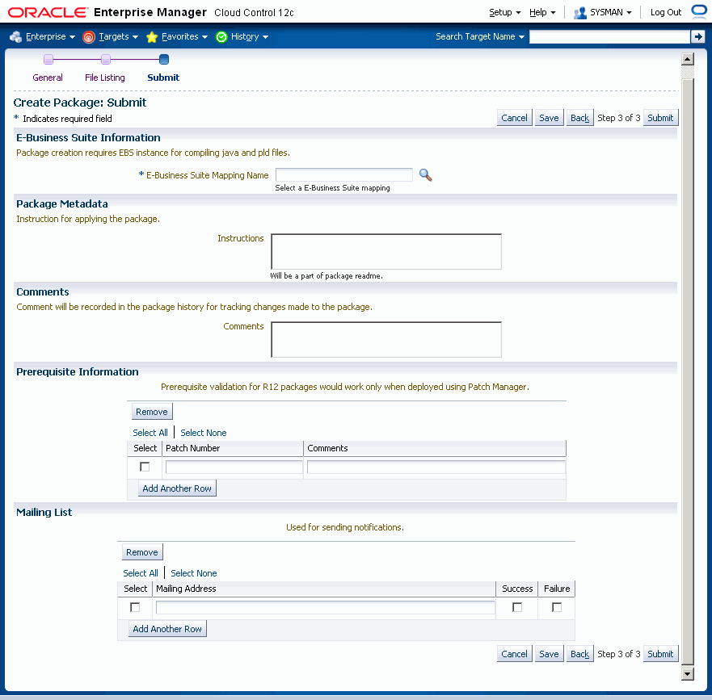
Task: Go to the File Listing step
Action: click(x=105, y=78)
